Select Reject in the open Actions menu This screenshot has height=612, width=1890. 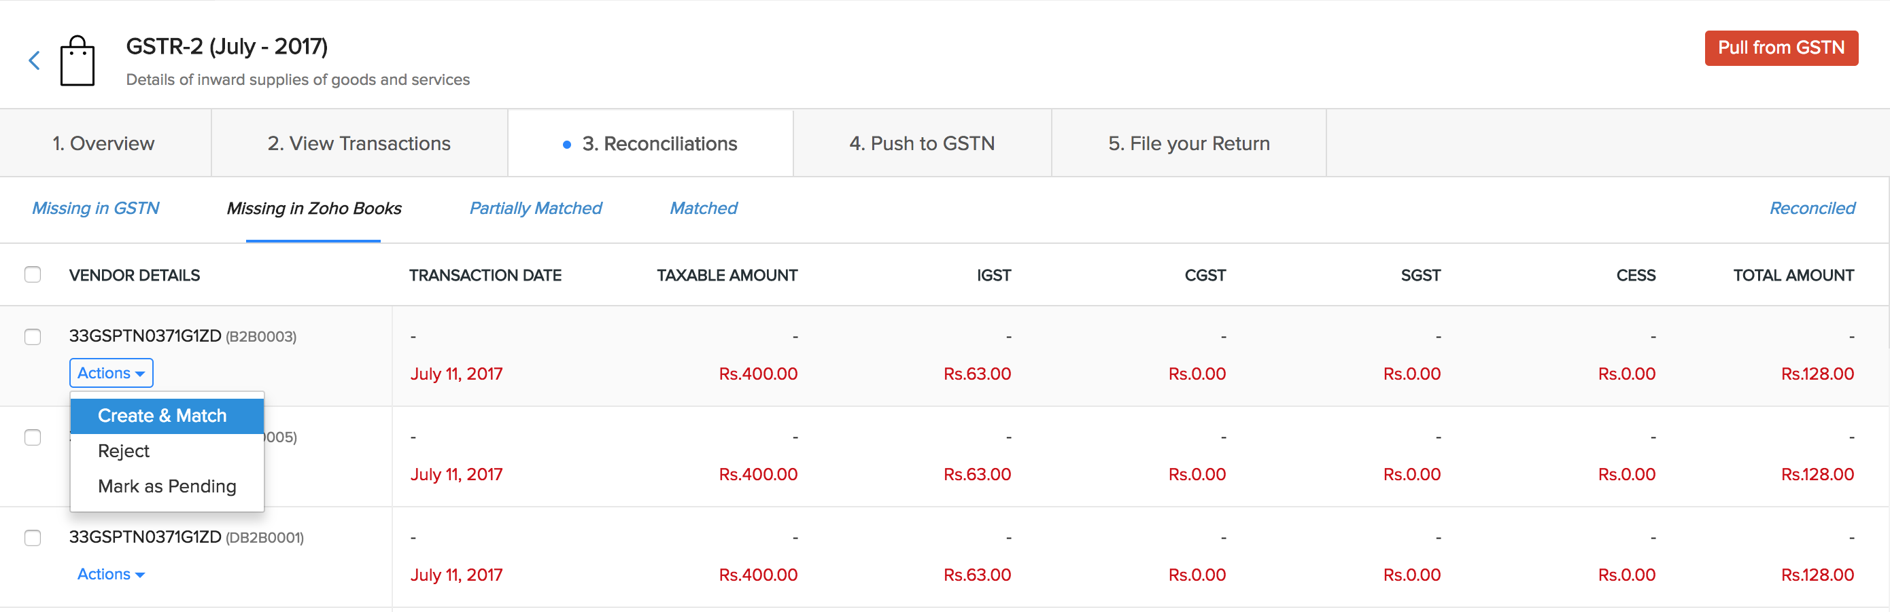point(123,451)
